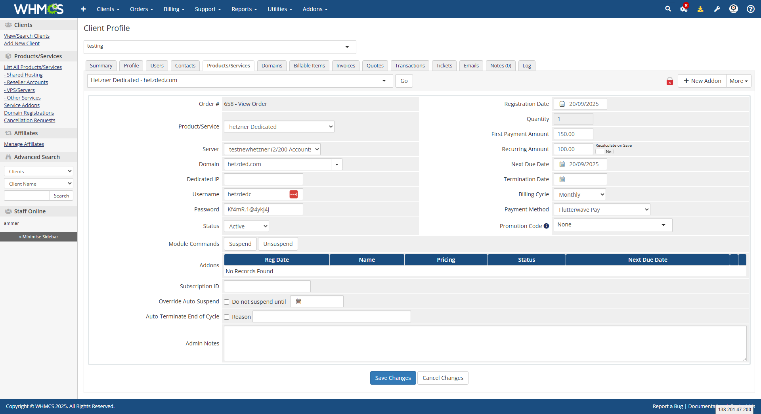
Task: Click the search magnifier icon in top bar
Action: coord(668,9)
